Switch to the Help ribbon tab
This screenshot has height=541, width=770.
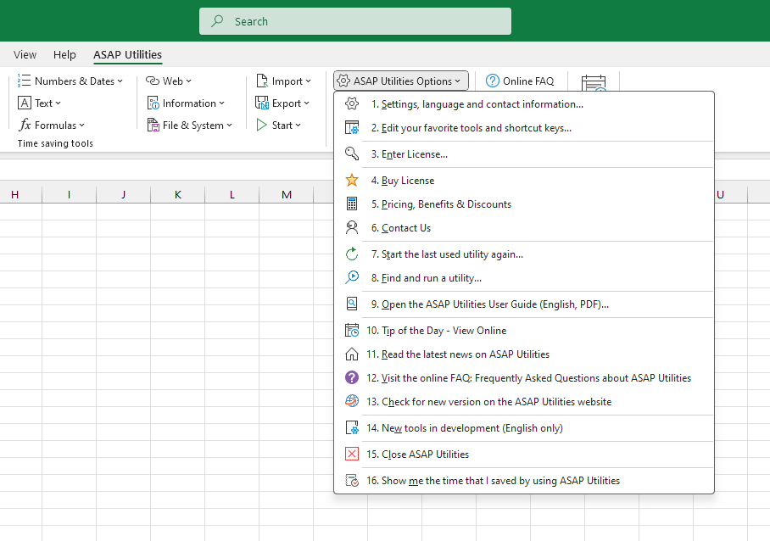(64, 54)
